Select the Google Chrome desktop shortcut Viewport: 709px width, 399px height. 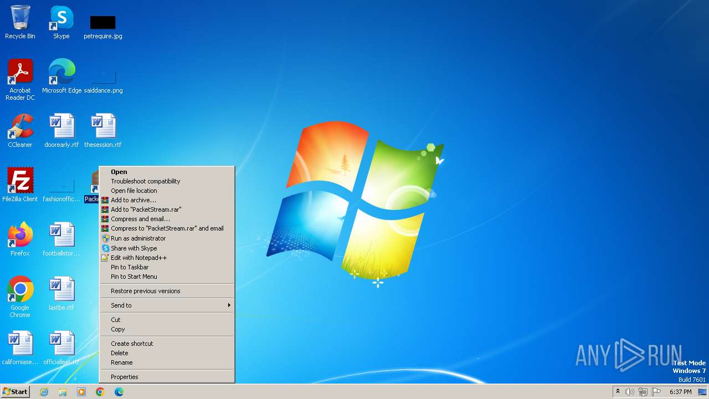pos(20,297)
